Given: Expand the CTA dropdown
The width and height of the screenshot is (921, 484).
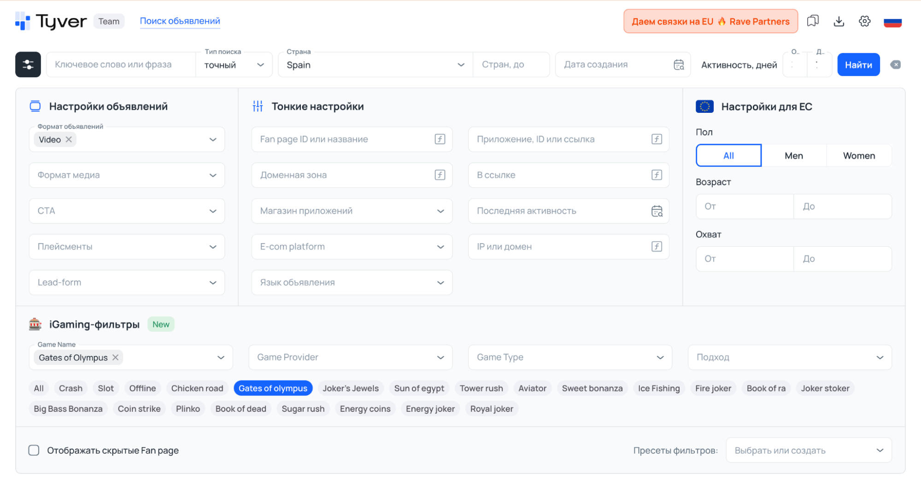Looking at the screenshot, I should point(127,211).
